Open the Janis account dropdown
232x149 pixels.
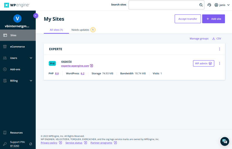tap(222, 5)
